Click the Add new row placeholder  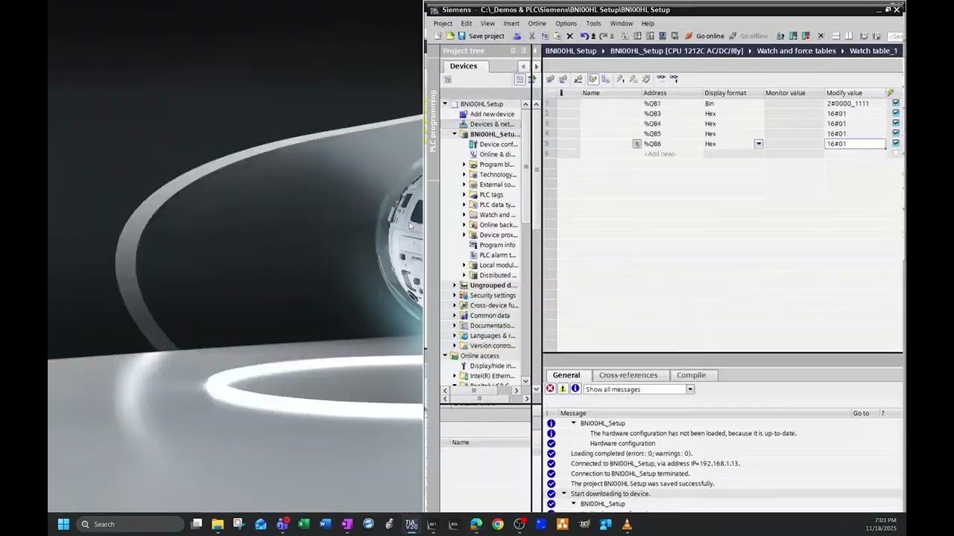click(660, 154)
